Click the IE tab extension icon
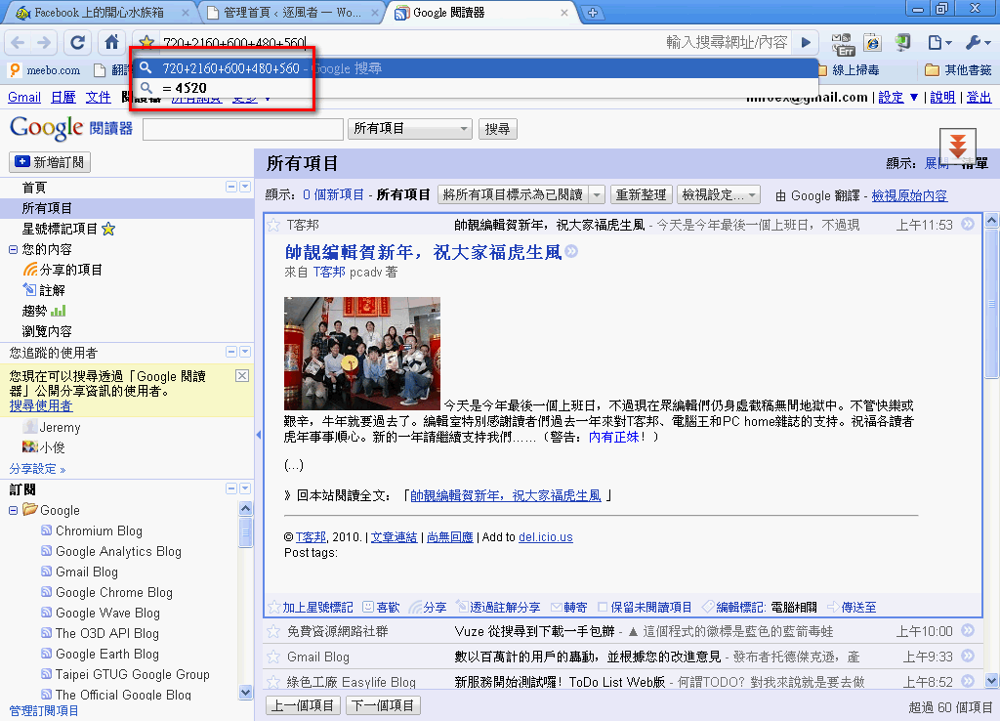Image resolution: width=1000 pixels, height=721 pixels. [x=872, y=43]
